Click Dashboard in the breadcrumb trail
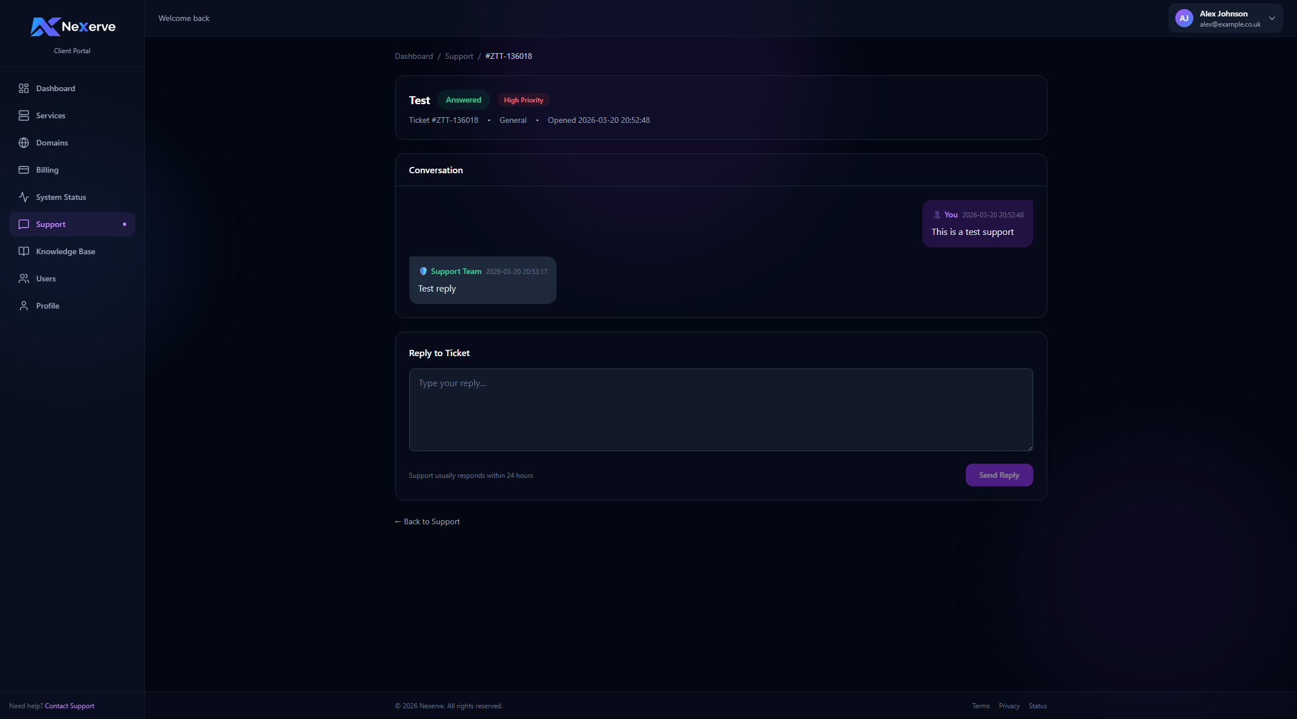 tap(414, 56)
